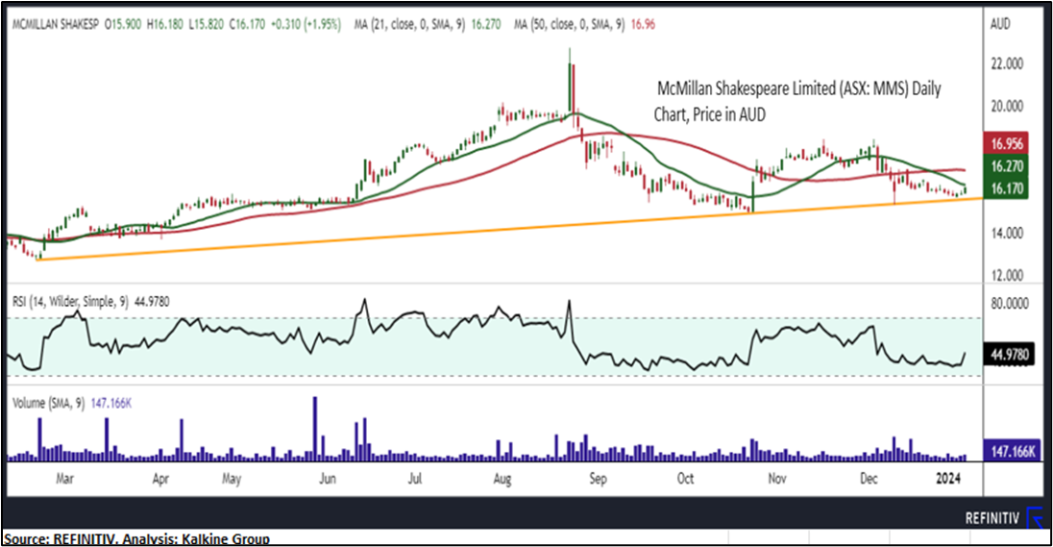
Task: Click the Sep label on time axis
Action: [x=598, y=479]
